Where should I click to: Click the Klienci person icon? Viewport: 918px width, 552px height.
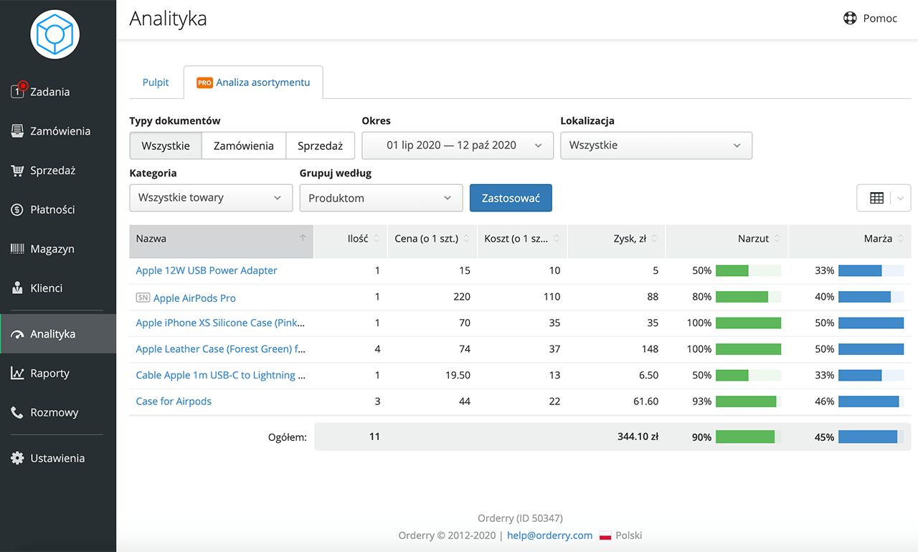coord(18,287)
